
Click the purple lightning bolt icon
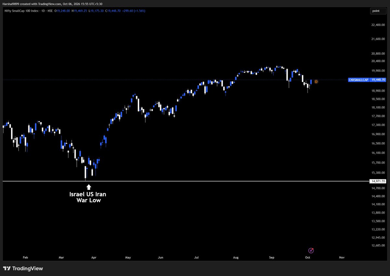click(x=311, y=250)
